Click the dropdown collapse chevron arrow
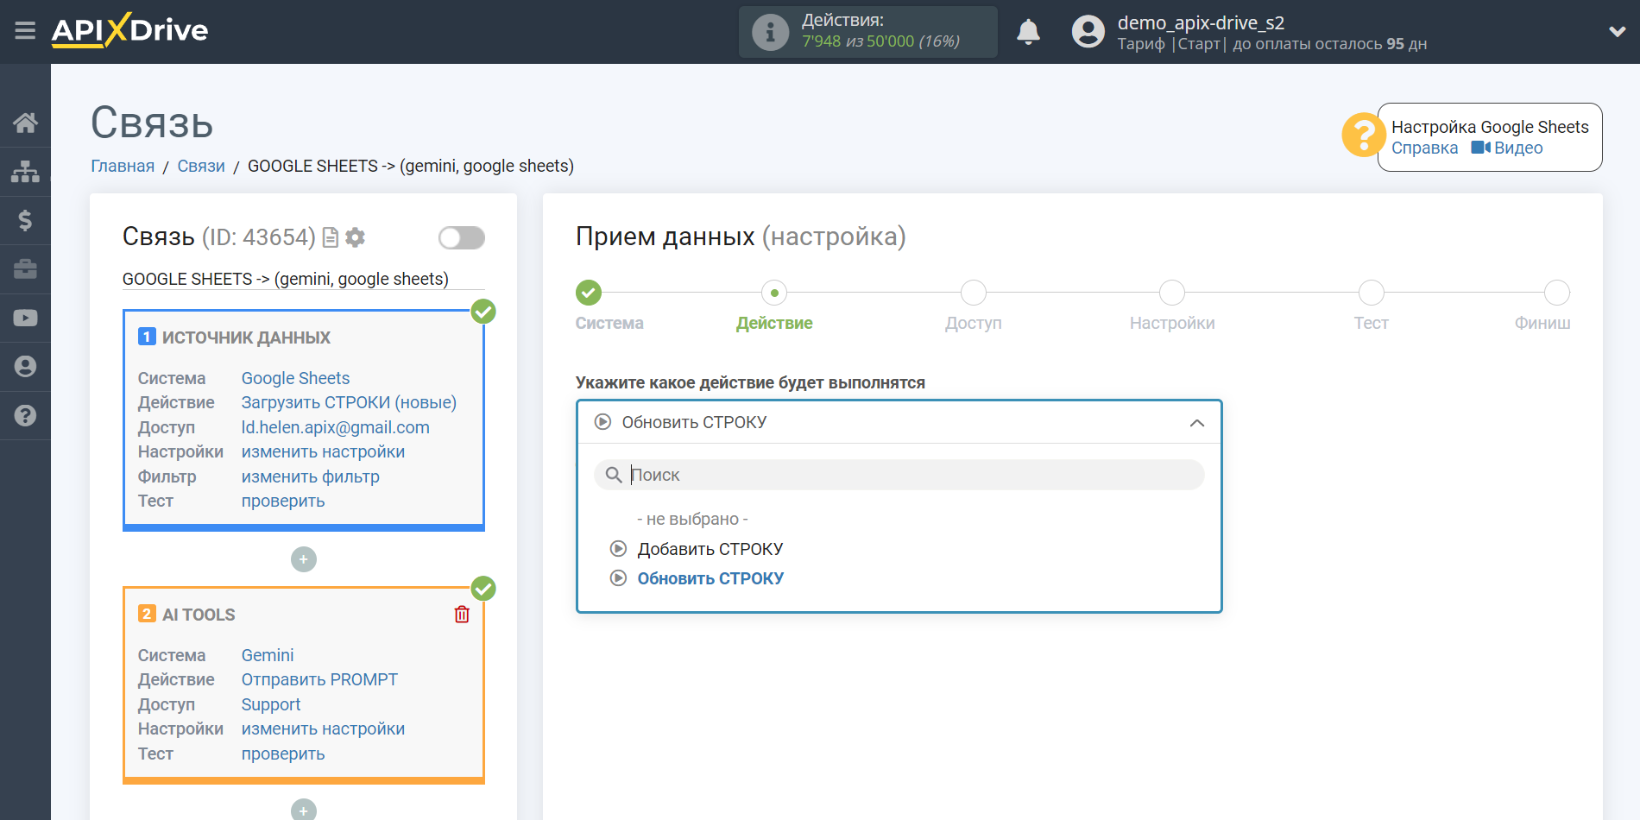The image size is (1640, 820). [1196, 423]
